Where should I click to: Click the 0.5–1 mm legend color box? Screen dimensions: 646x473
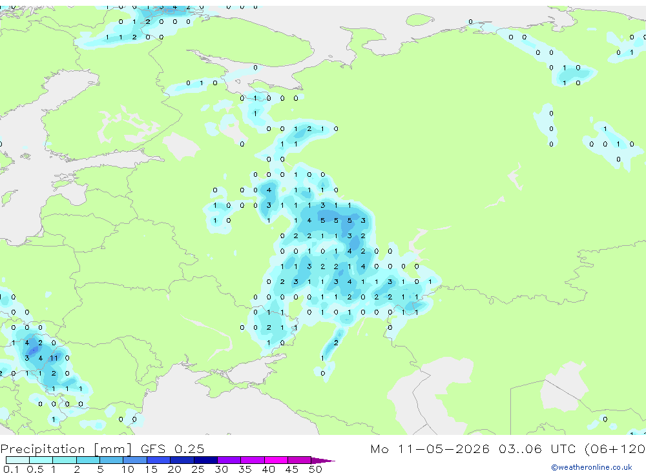pyautogui.click(x=41, y=460)
